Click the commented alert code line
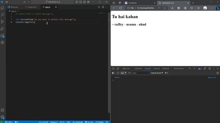Viewport: 220px width, 123px height. (x=34, y=14)
